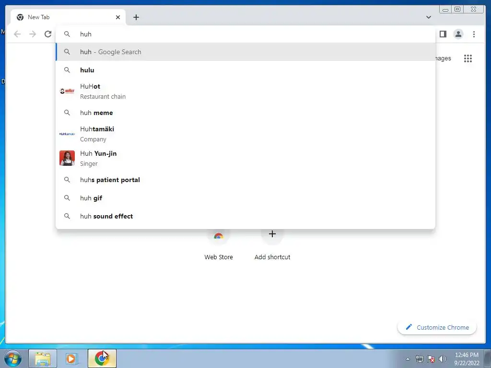This screenshot has width=491, height=368.
Task: Click the forward navigation arrow
Action: pos(33,34)
